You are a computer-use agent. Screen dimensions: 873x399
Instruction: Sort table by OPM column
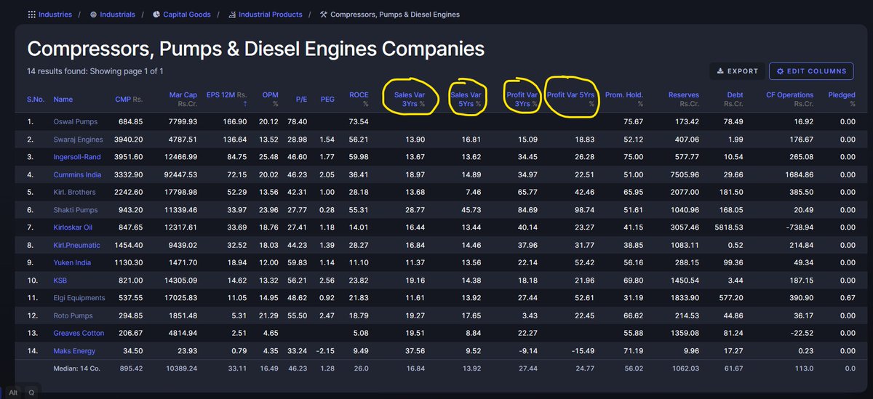pyautogui.click(x=270, y=100)
